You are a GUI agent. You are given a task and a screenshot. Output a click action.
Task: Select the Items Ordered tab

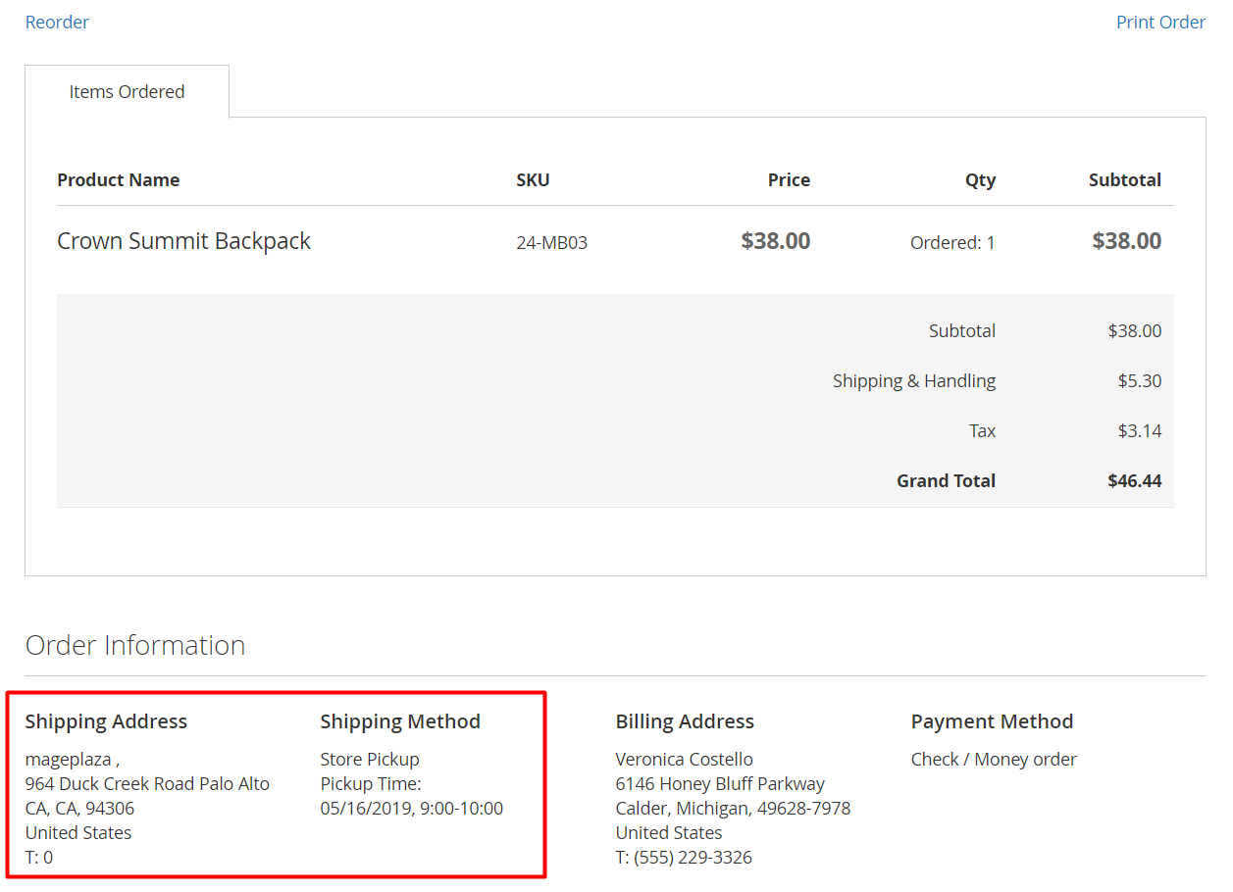pos(127,91)
